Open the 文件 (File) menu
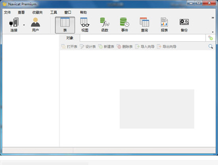This screenshot has width=218, height=165. [x=8, y=12]
